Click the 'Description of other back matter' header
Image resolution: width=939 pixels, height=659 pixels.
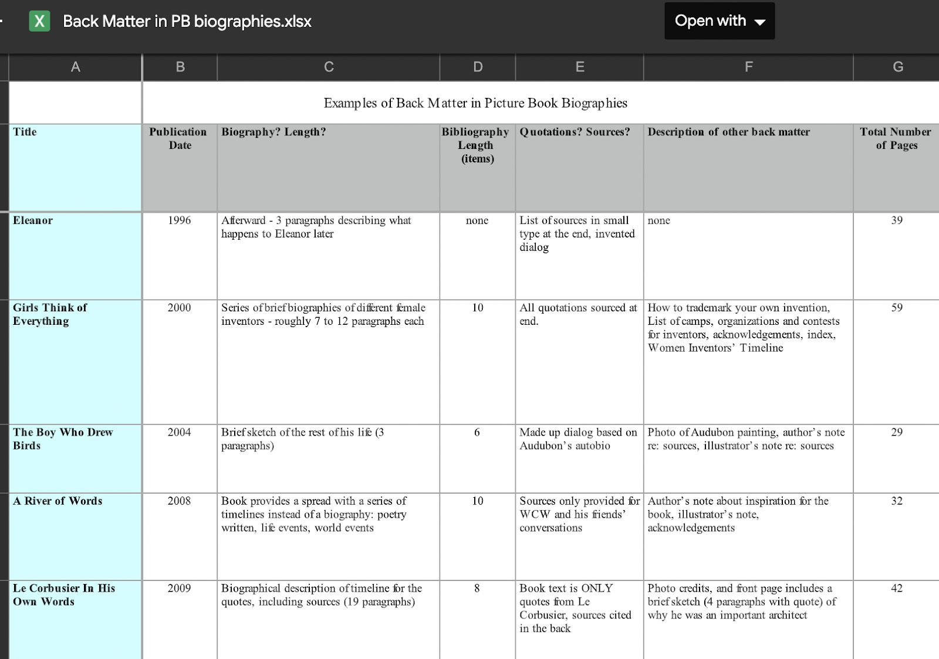[749, 168]
